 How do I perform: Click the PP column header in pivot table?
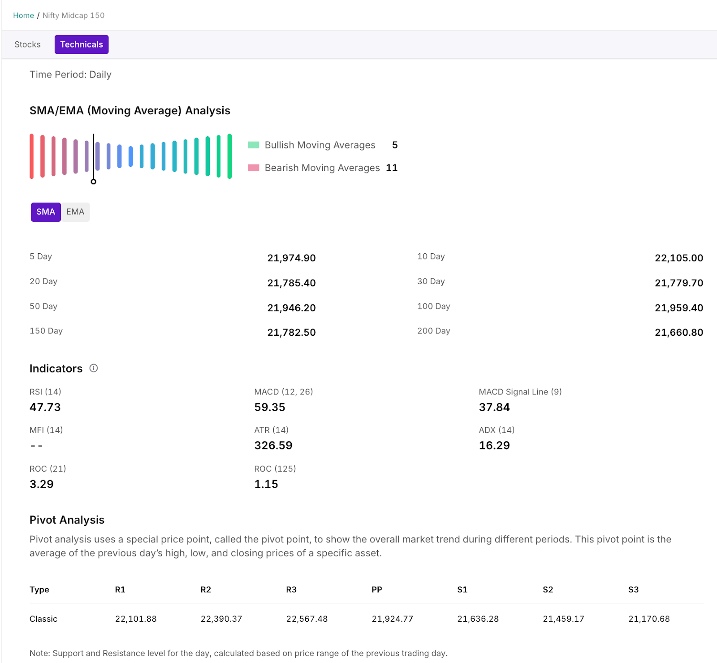pyautogui.click(x=376, y=589)
